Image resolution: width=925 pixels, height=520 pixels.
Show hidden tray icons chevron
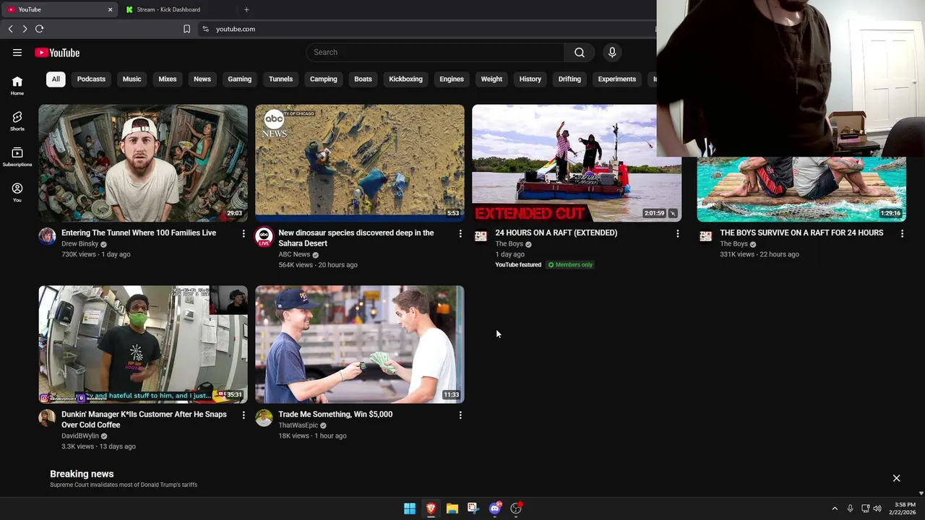(835, 508)
